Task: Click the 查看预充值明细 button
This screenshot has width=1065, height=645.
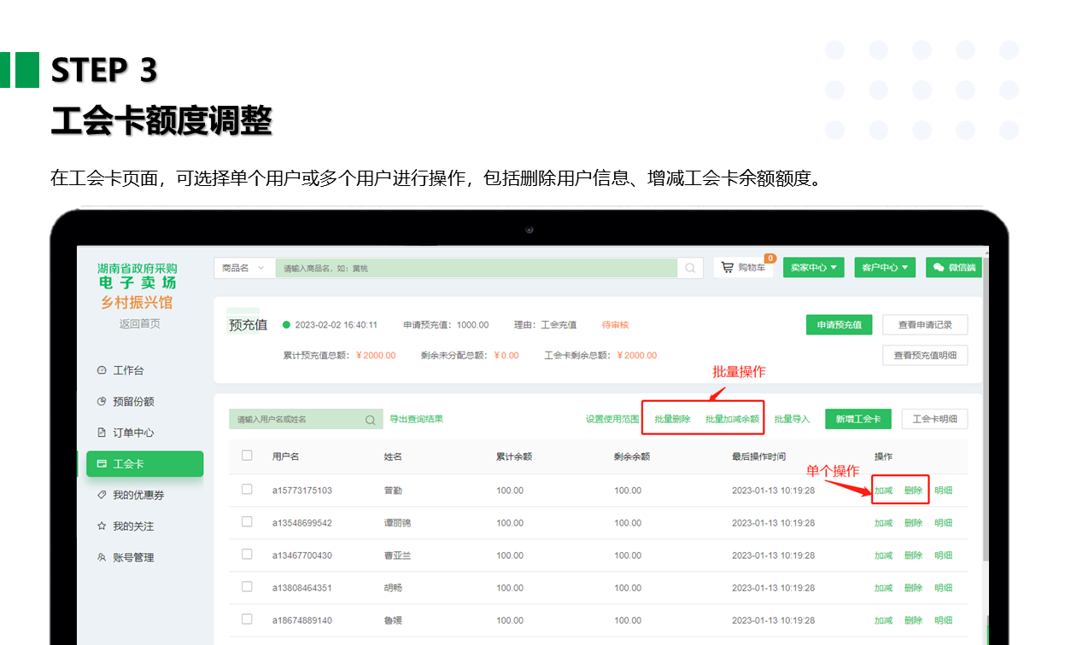Action: (925, 355)
